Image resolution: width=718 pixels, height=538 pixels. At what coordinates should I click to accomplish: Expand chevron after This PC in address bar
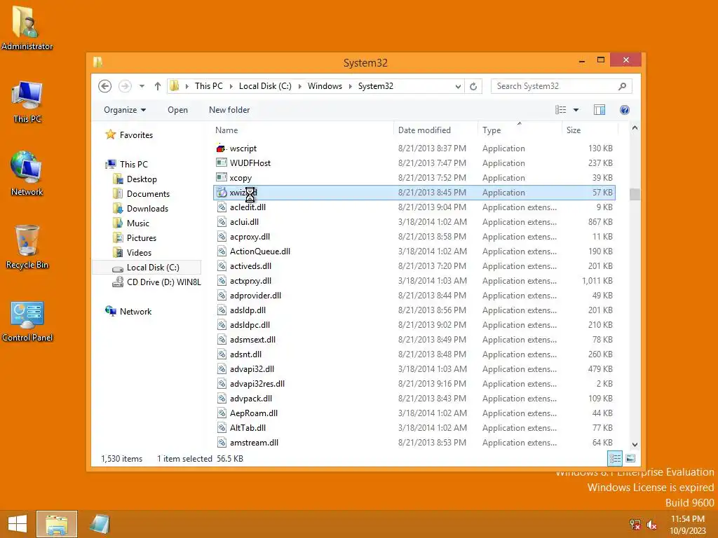tap(231, 86)
